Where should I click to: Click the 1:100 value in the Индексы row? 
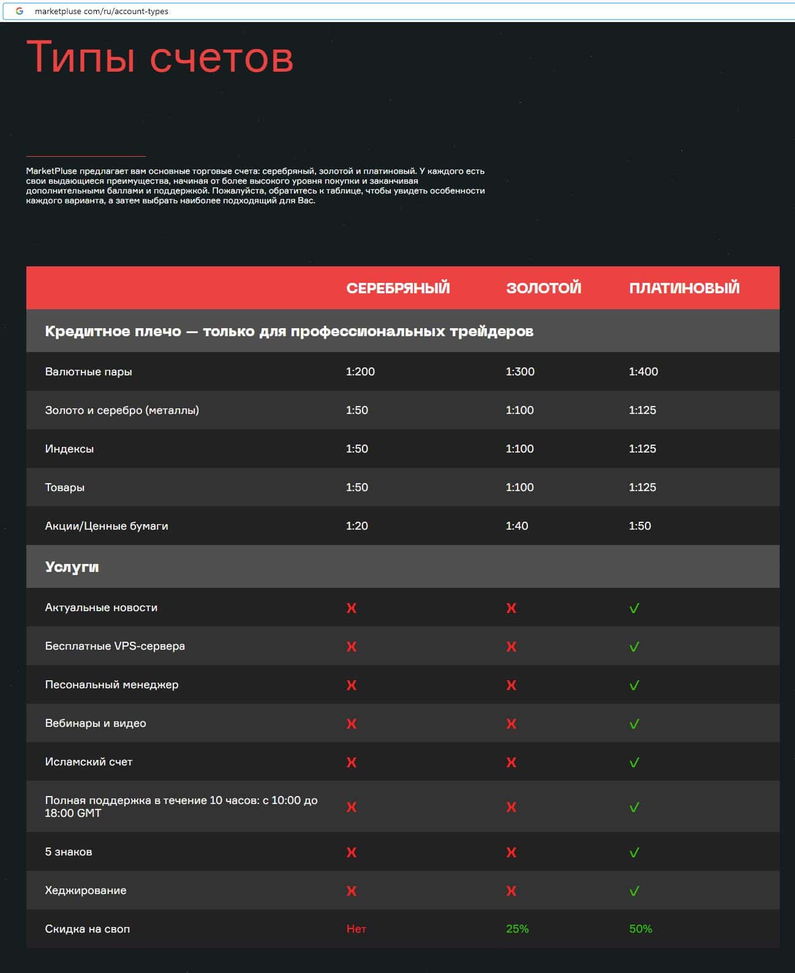point(519,449)
